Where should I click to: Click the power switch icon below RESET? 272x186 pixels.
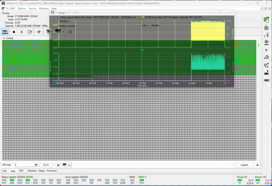click(266, 35)
